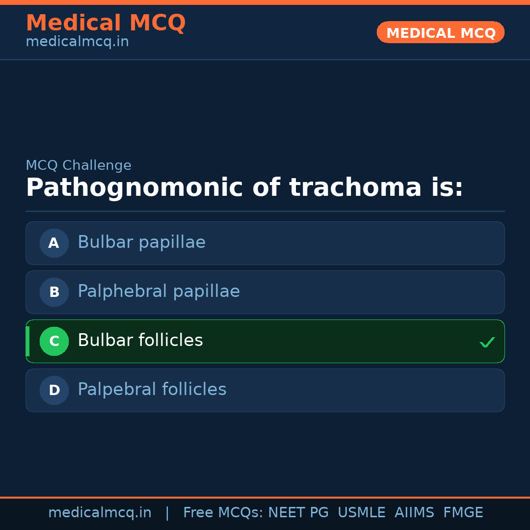530x530 pixels.
Task: Visit medicalmcq.in link under the header
Action: pyautogui.click(x=77, y=42)
